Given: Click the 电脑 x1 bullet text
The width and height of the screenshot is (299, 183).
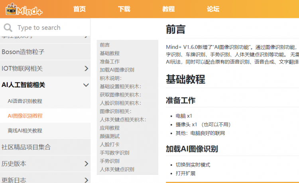Looking at the screenshot, I should (x=184, y=116).
